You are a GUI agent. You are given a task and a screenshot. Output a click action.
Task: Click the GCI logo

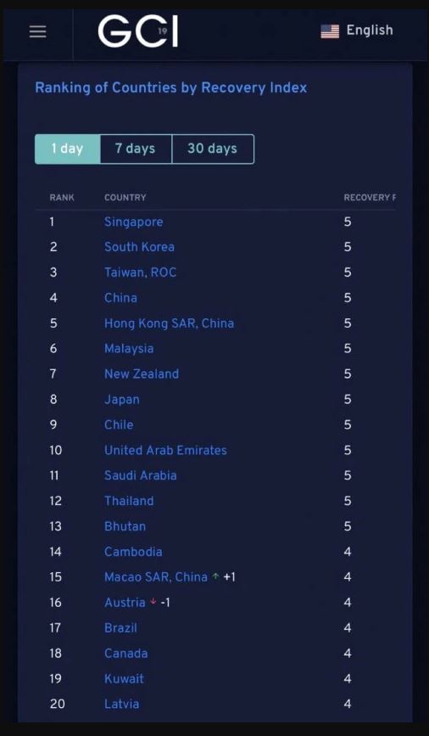click(x=138, y=31)
